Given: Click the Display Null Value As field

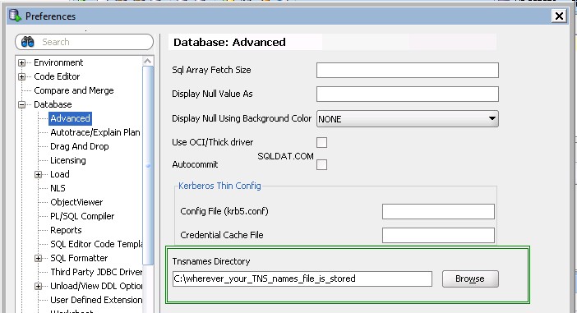Looking at the screenshot, I should (x=408, y=94).
